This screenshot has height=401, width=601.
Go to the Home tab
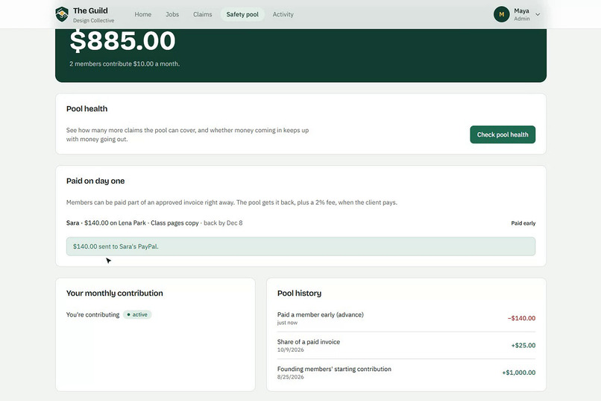(x=142, y=14)
